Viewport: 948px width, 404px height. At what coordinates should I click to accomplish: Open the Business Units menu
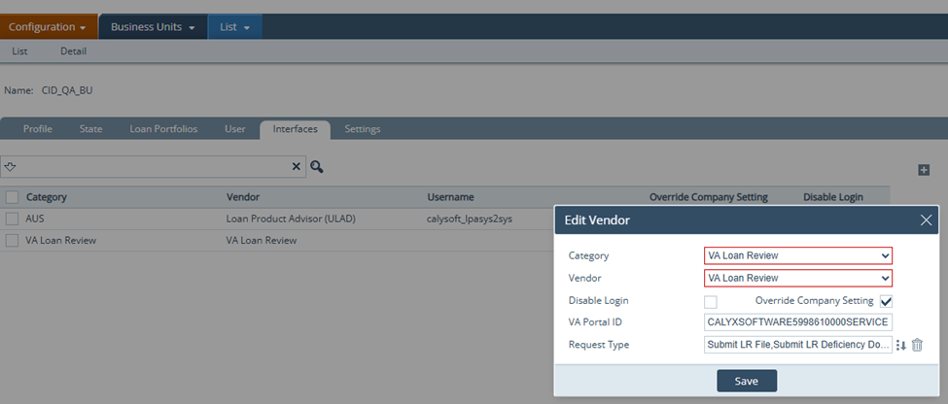(153, 26)
